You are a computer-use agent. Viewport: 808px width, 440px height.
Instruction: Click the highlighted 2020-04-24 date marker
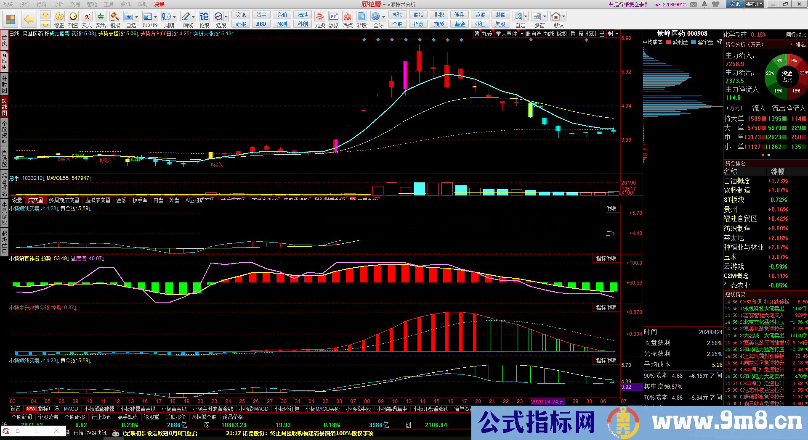pyautogui.click(x=547, y=401)
